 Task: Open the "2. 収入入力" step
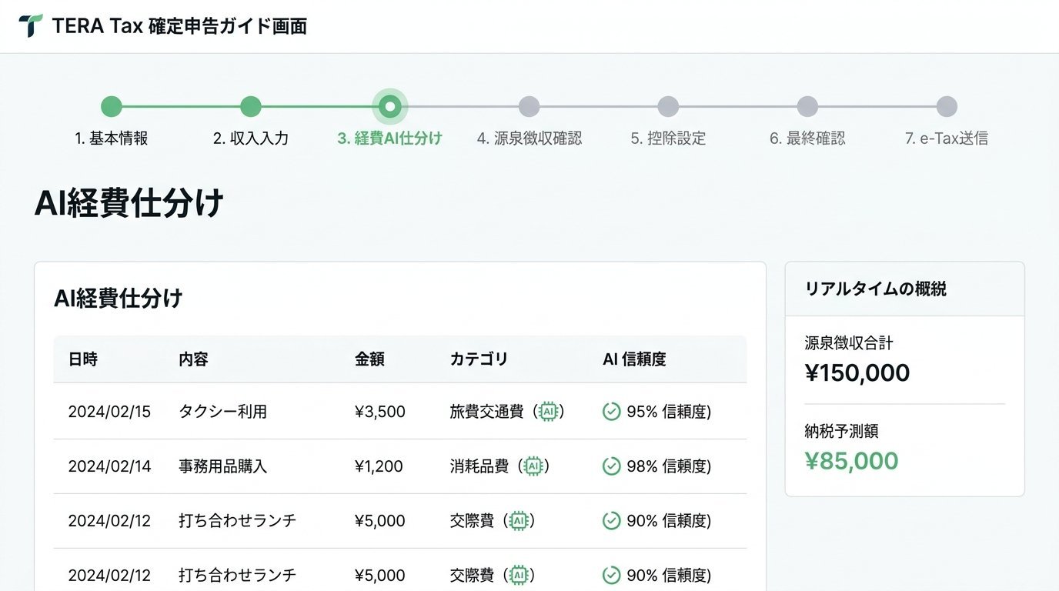250,138
